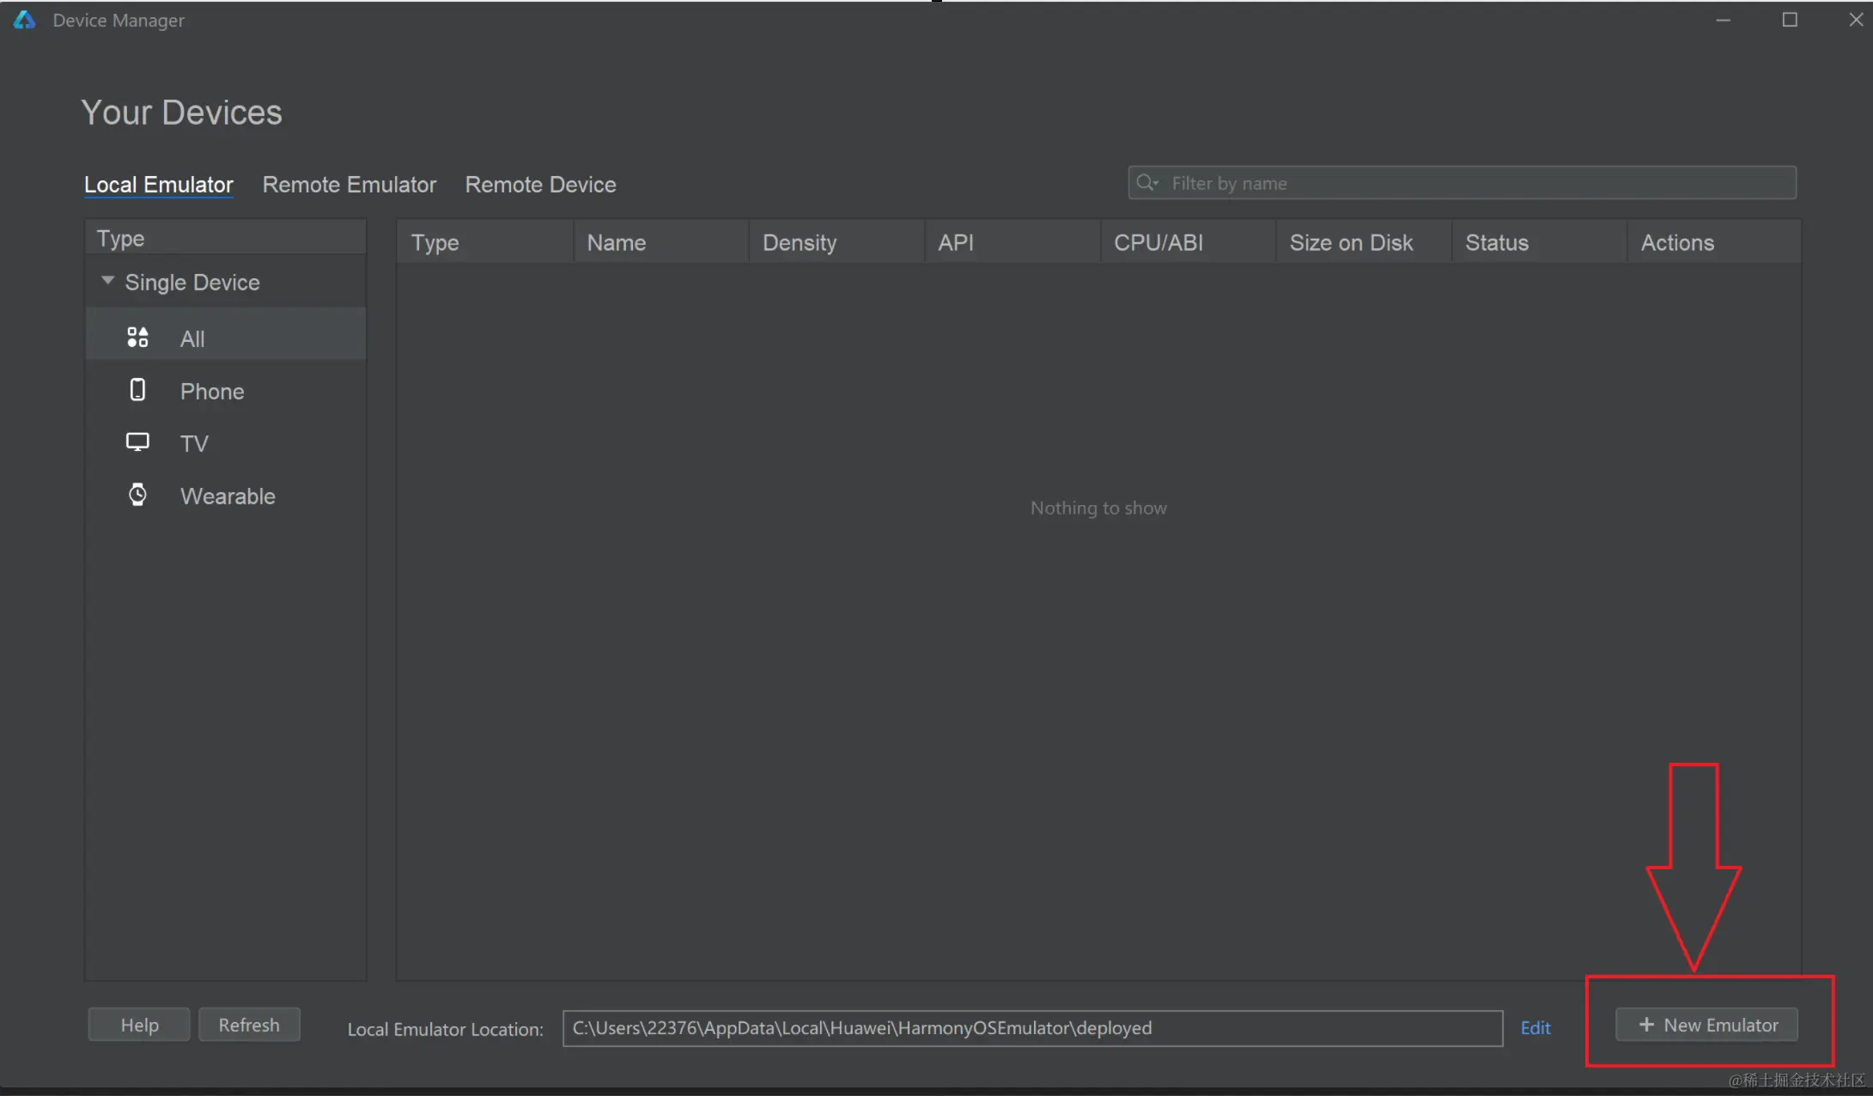Open the Remote Device tab

click(540, 185)
